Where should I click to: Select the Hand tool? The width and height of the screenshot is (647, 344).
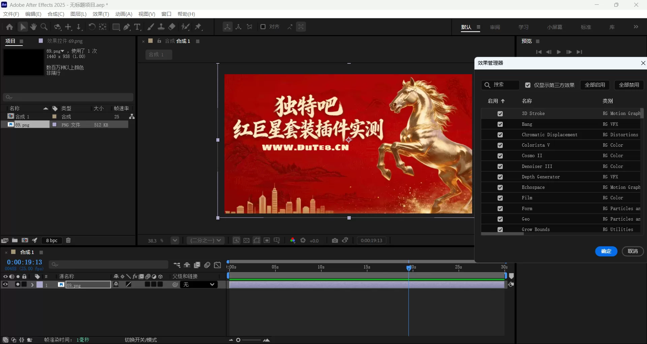(33, 27)
